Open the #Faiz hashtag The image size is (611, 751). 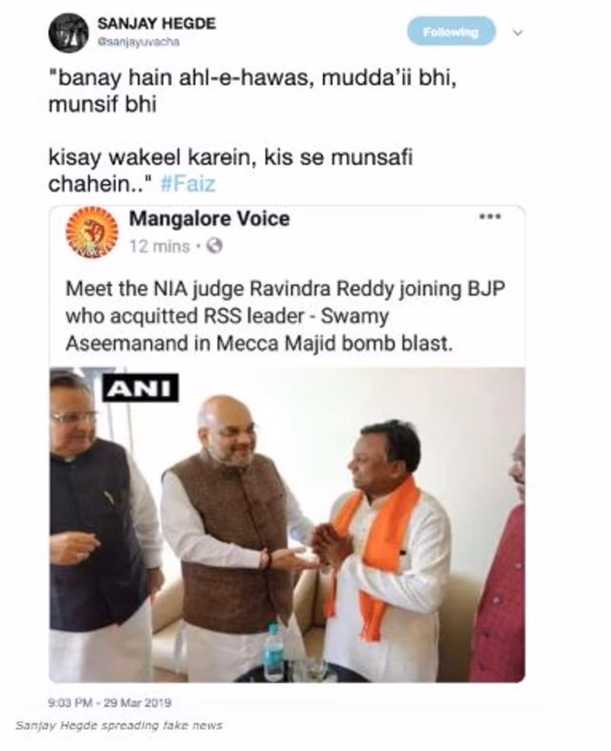tap(188, 184)
